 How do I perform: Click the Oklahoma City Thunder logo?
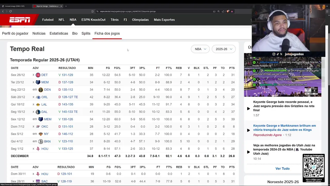pyautogui.click(x=38, y=127)
